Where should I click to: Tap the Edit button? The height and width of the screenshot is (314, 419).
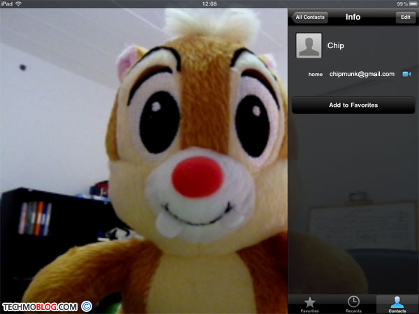pyautogui.click(x=405, y=17)
